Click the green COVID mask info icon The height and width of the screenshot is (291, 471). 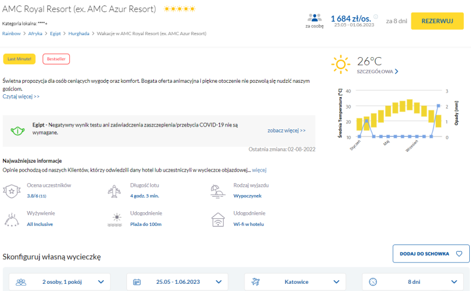click(17, 131)
